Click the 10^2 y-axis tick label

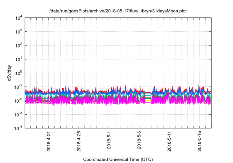coord(19,45)
